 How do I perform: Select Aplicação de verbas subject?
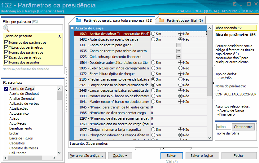point(24,104)
